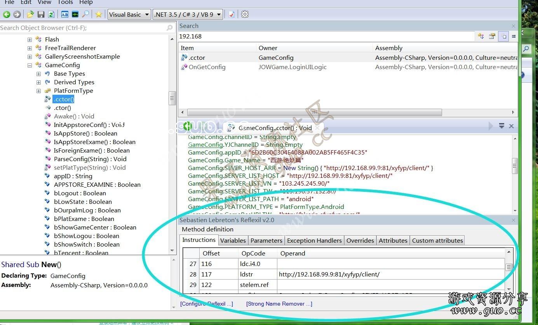Click the search results horizontal scrollbar
This screenshot has width=538, height=325.
(x=314, y=112)
